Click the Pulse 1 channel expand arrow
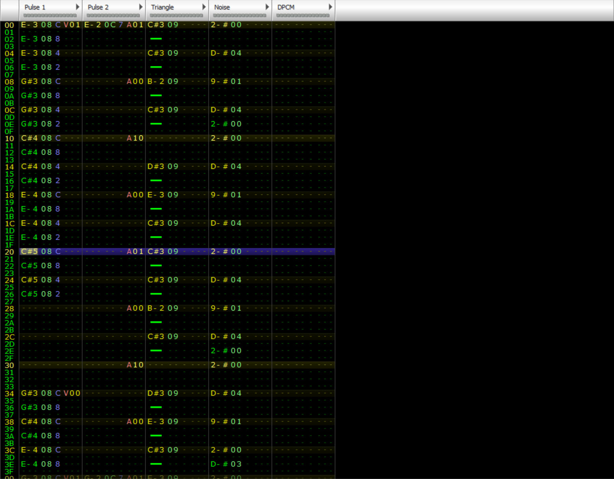 77,7
